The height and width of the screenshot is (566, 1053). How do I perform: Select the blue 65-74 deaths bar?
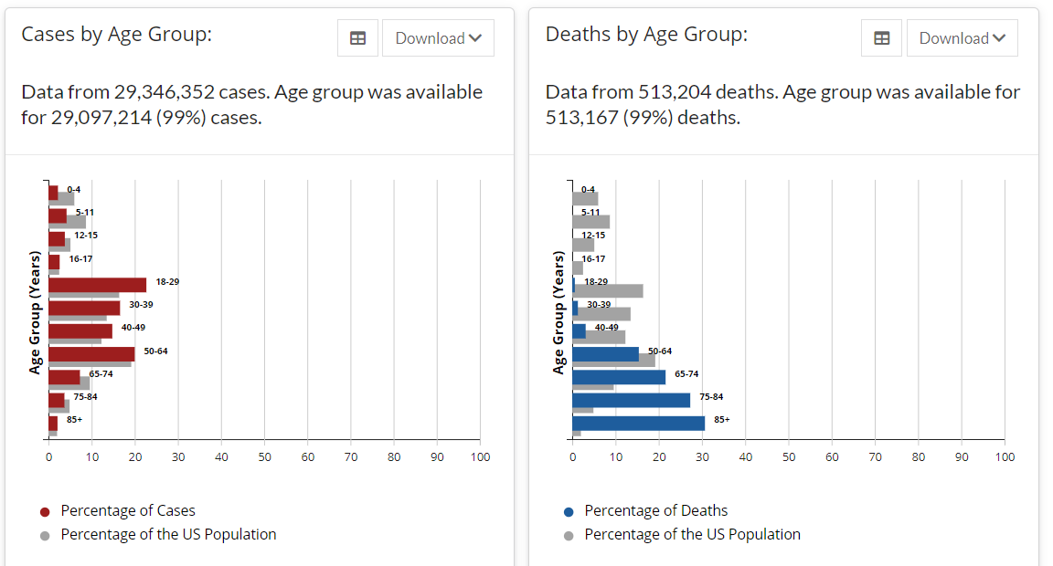619,377
